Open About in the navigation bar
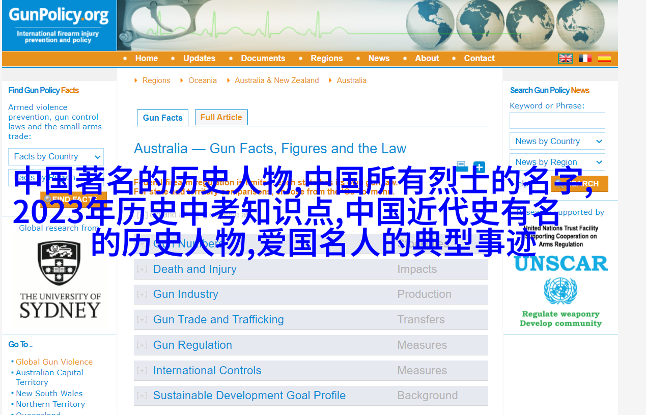The height and width of the screenshot is (415, 646). coord(427,59)
